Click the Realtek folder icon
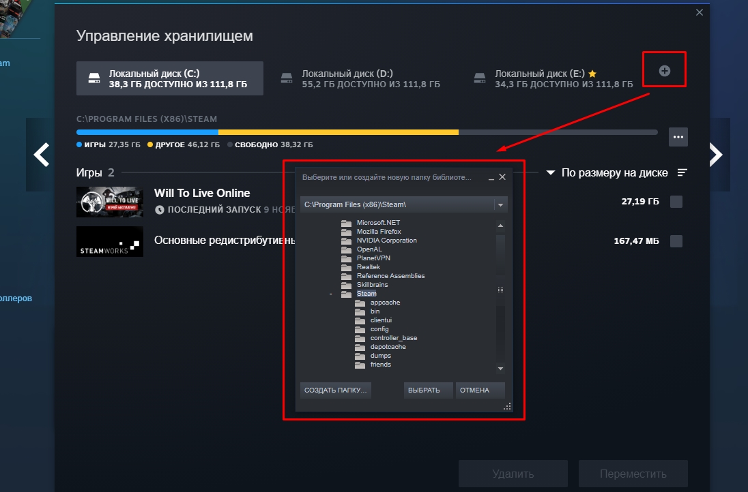 pos(346,267)
